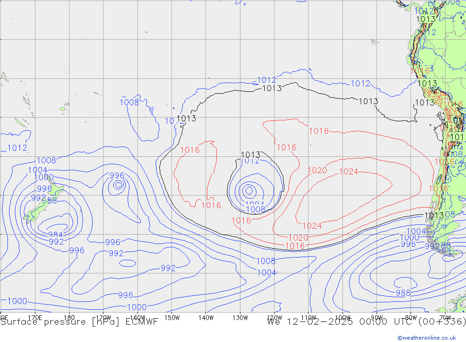This screenshot has width=466, height=342.
Task: Click the 996 label above the small closed low
Action: (x=117, y=175)
